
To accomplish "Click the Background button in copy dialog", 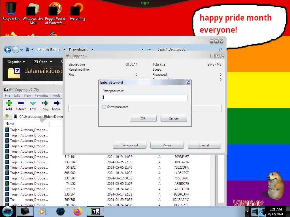I will (129, 145).
